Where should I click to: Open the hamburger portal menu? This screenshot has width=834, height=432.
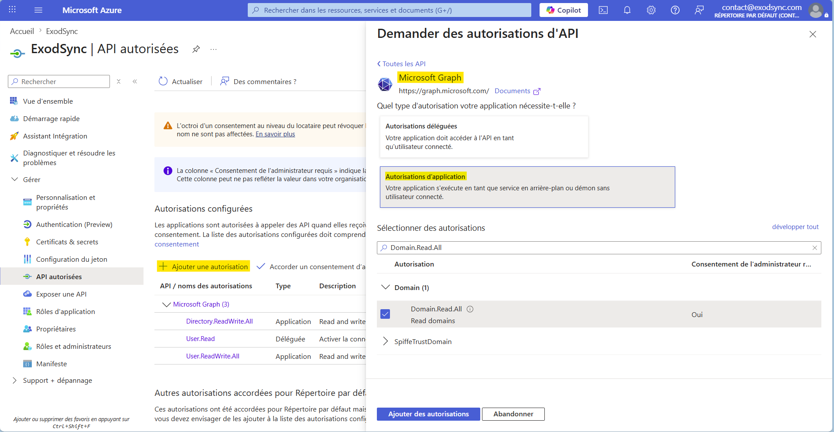tap(38, 10)
